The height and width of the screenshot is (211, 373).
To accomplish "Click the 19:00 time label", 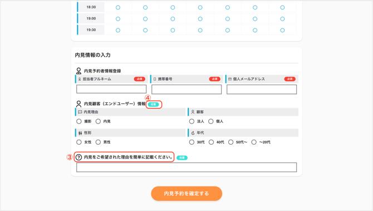I will tap(91, 18).
